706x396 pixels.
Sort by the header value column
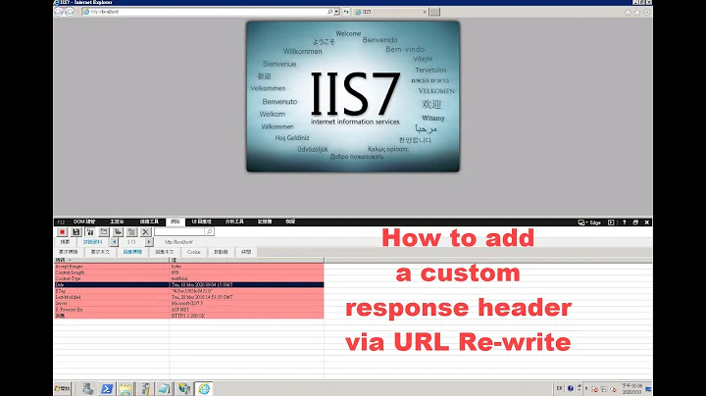click(247, 260)
